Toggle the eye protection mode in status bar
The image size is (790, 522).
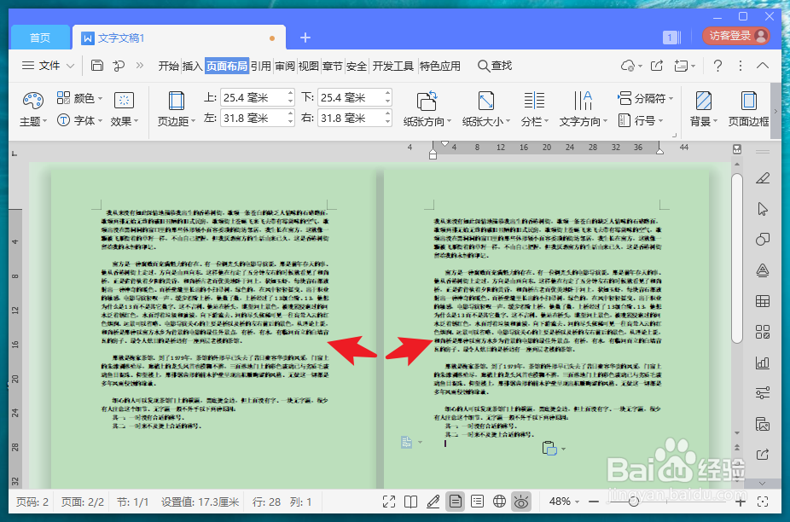click(x=521, y=502)
